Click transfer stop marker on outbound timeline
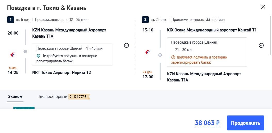The image size is (272, 133). click(x=25, y=51)
